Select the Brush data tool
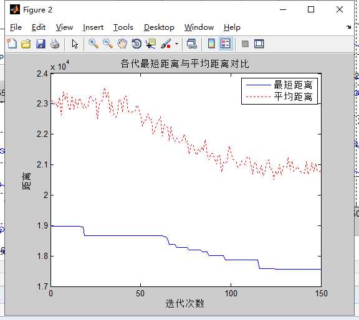 click(166, 44)
